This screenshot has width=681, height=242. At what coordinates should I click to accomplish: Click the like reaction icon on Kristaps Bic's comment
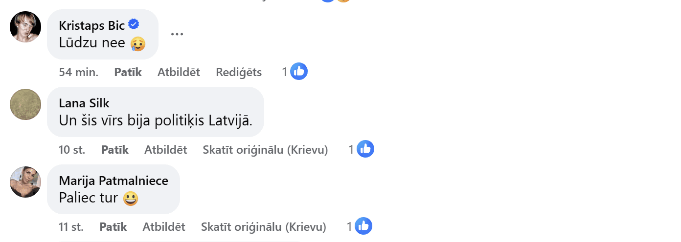point(299,72)
